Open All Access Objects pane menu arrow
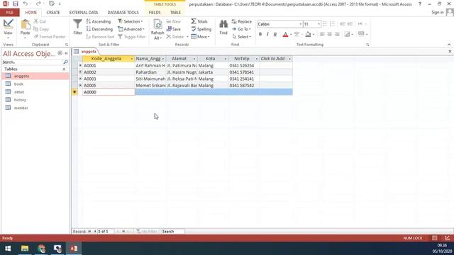Image resolution: width=454 pixels, height=255 pixels. click(60, 54)
